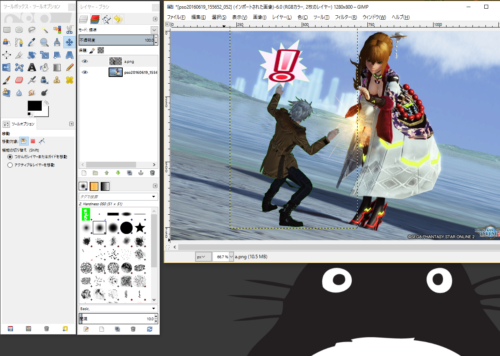Viewport: 500px width, 356px height.
Task: Select the Color Picker eyedropper tool
Action: click(x=32, y=42)
